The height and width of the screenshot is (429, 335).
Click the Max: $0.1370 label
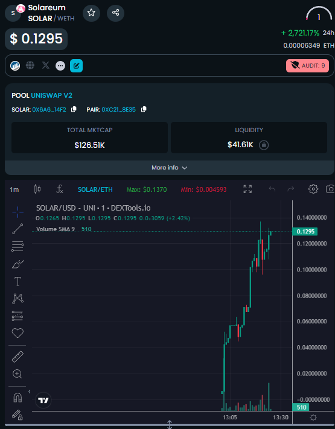pos(147,189)
